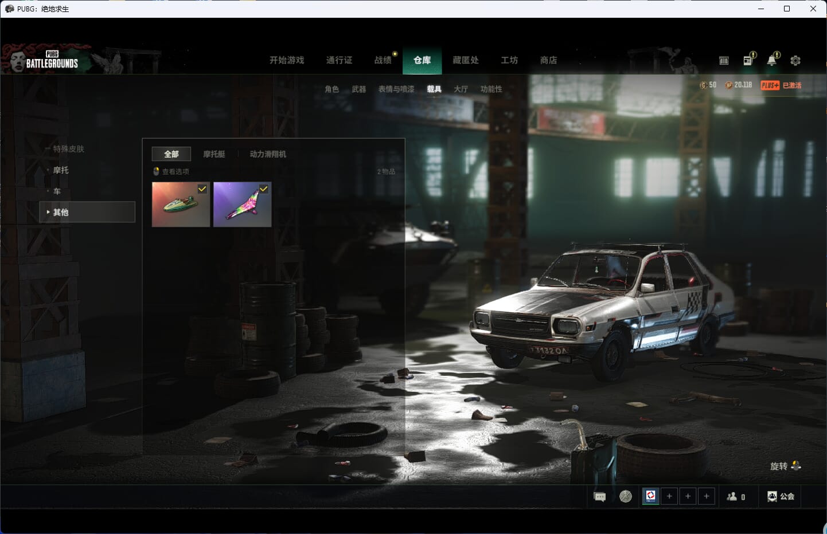Viewport: 827px width, 534px height.
Task: Select the 摩托 category in sidebar
Action: pos(61,170)
